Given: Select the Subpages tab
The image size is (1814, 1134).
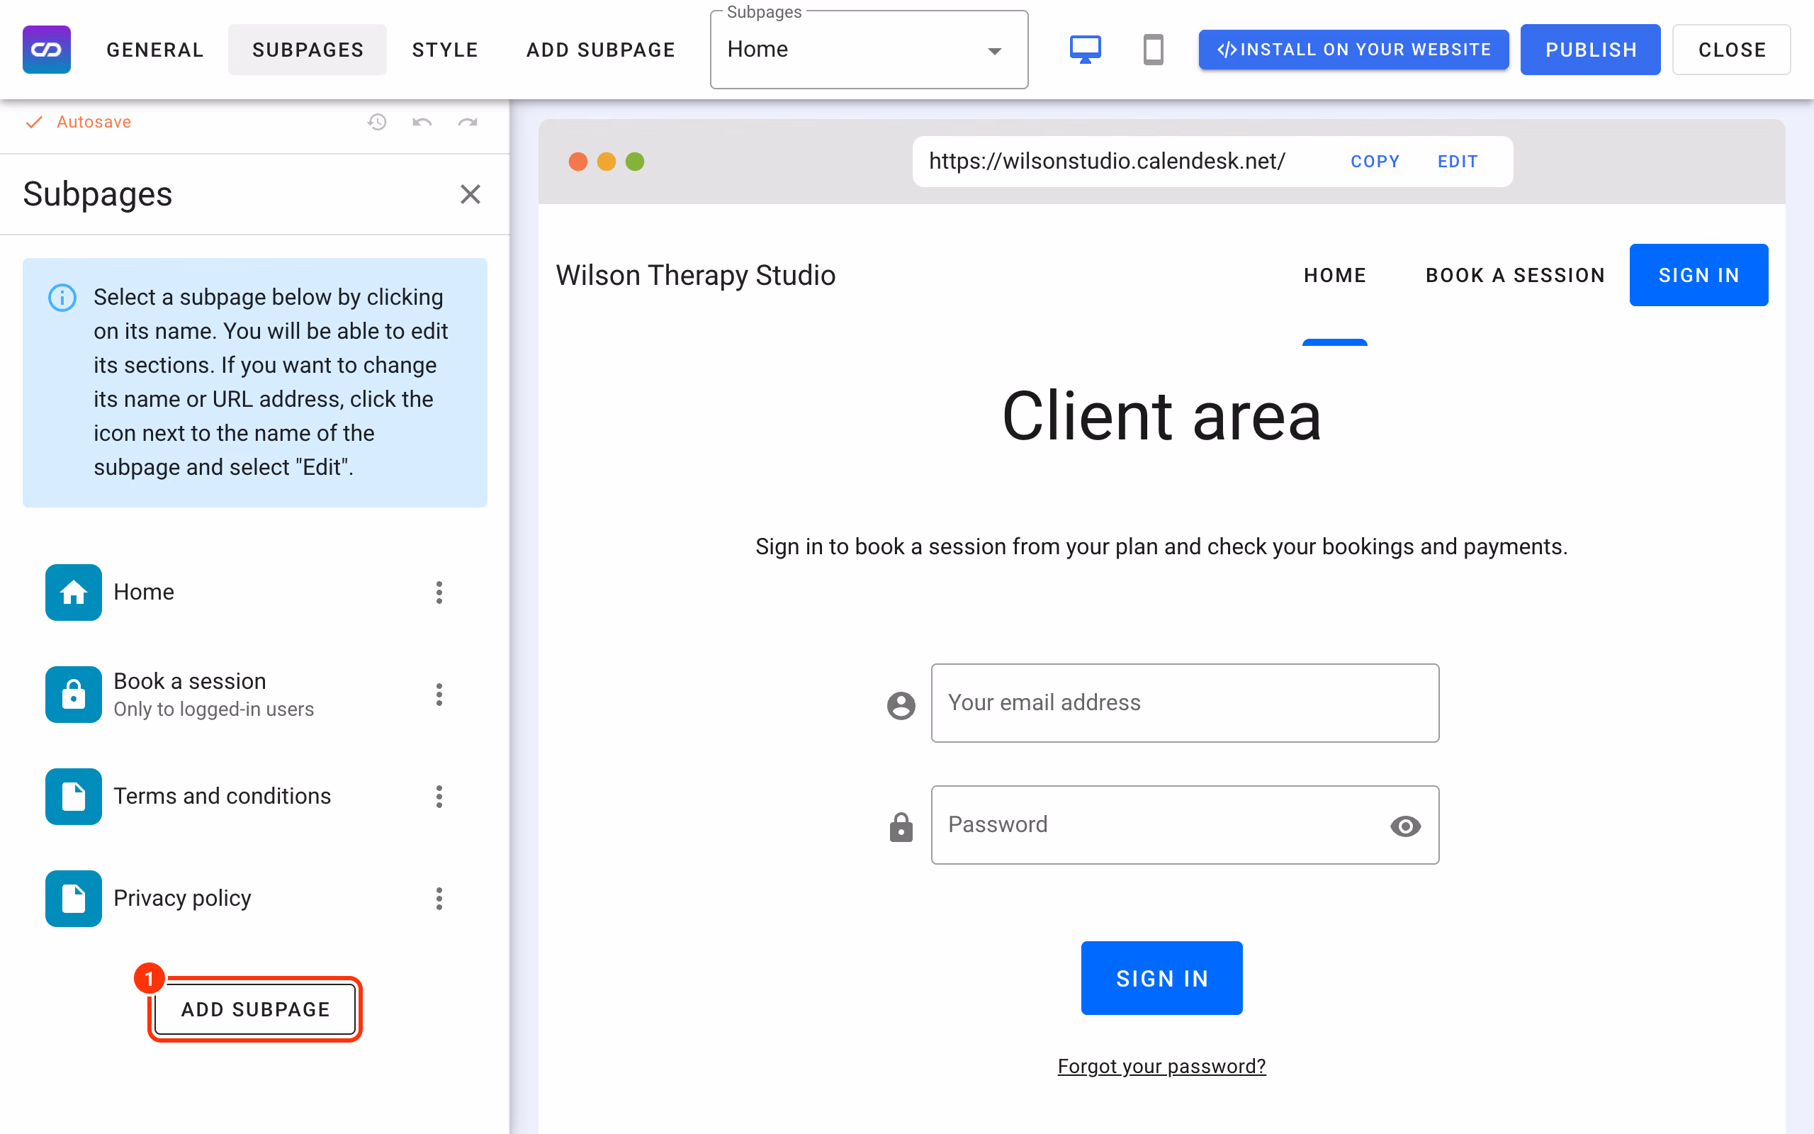Looking at the screenshot, I should coord(308,50).
